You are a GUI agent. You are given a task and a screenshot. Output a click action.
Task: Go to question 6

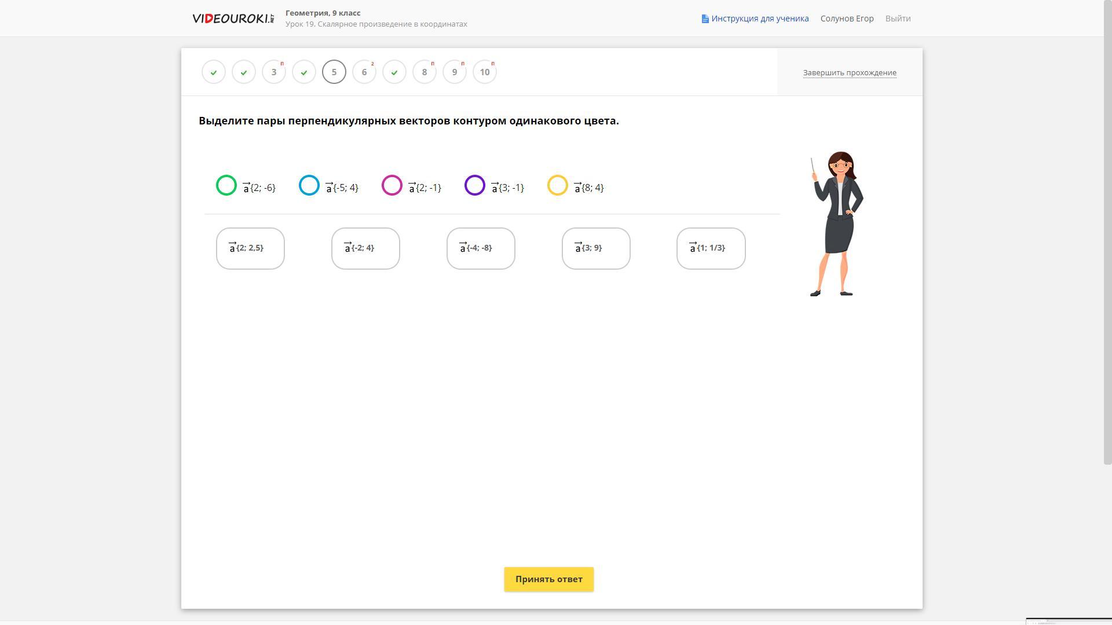tap(364, 72)
